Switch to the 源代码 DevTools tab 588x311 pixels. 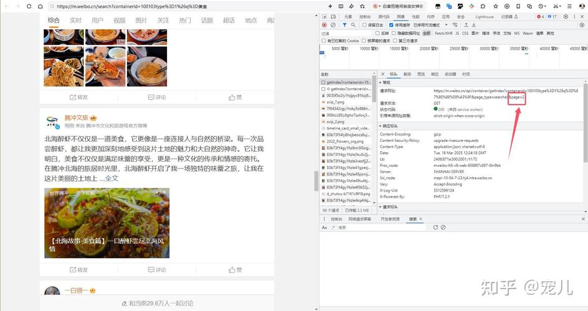[x=384, y=17]
